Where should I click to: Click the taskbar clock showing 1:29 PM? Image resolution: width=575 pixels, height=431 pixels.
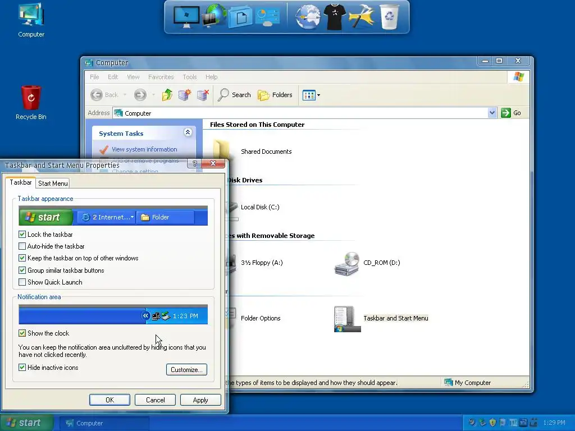click(x=554, y=423)
